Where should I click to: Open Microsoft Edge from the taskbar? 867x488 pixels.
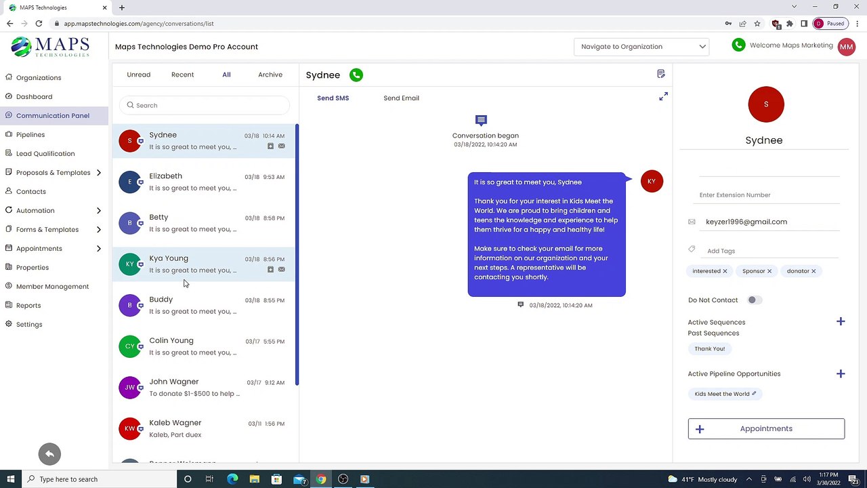pyautogui.click(x=232, y=479)
